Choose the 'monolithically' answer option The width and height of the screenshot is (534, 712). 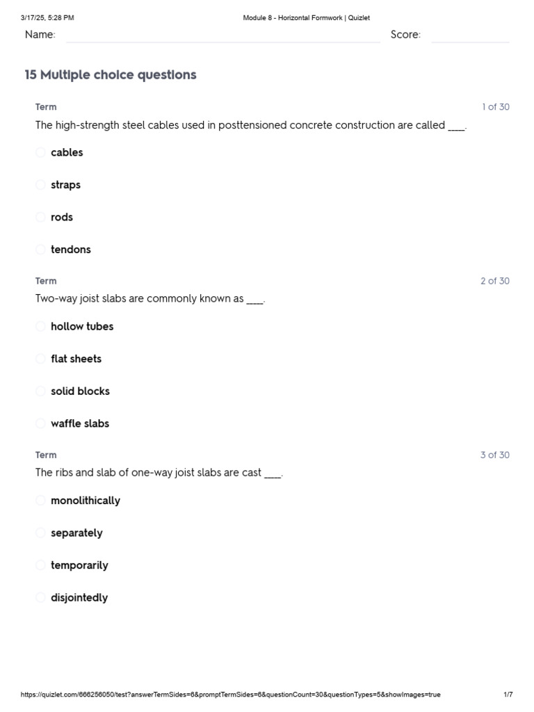(41, 500)
